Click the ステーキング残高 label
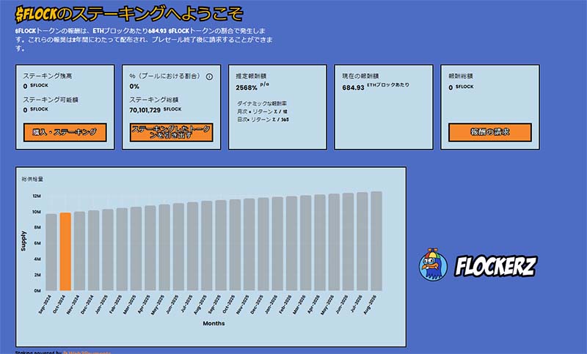The image size is (587, 354). tap(48, 76)
